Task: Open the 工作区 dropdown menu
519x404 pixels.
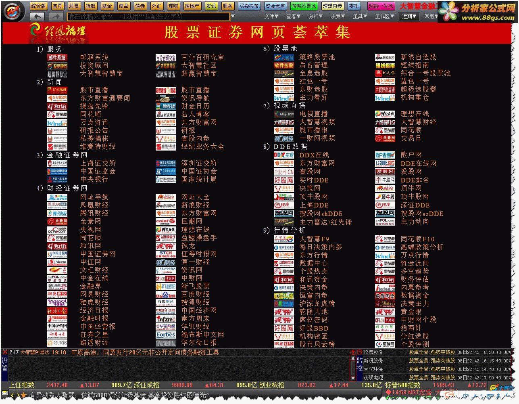Action: tap(385, 17)
